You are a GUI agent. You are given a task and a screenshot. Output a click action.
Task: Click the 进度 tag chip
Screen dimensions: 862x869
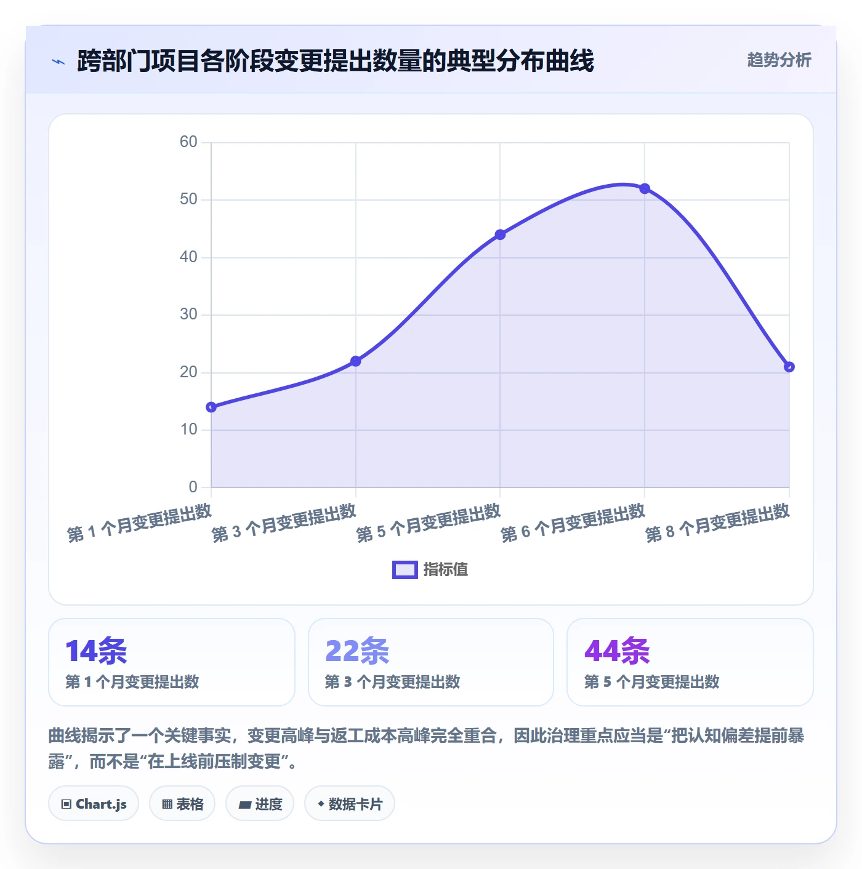coord(260,804)
